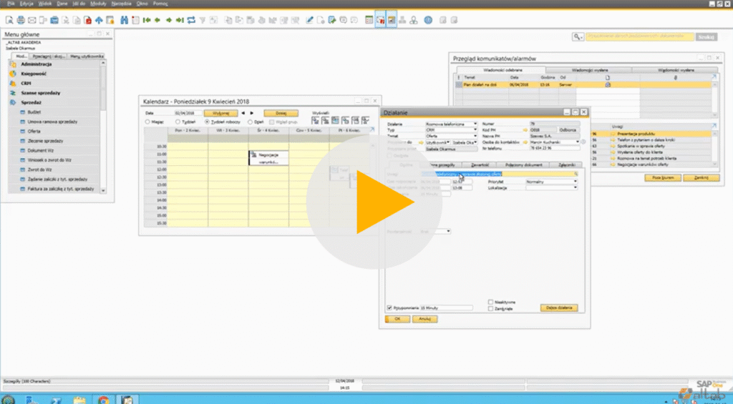
Task: Open Szanse sprzedaży in main menu
Action: pyautogui.click(x=40, y=93)
